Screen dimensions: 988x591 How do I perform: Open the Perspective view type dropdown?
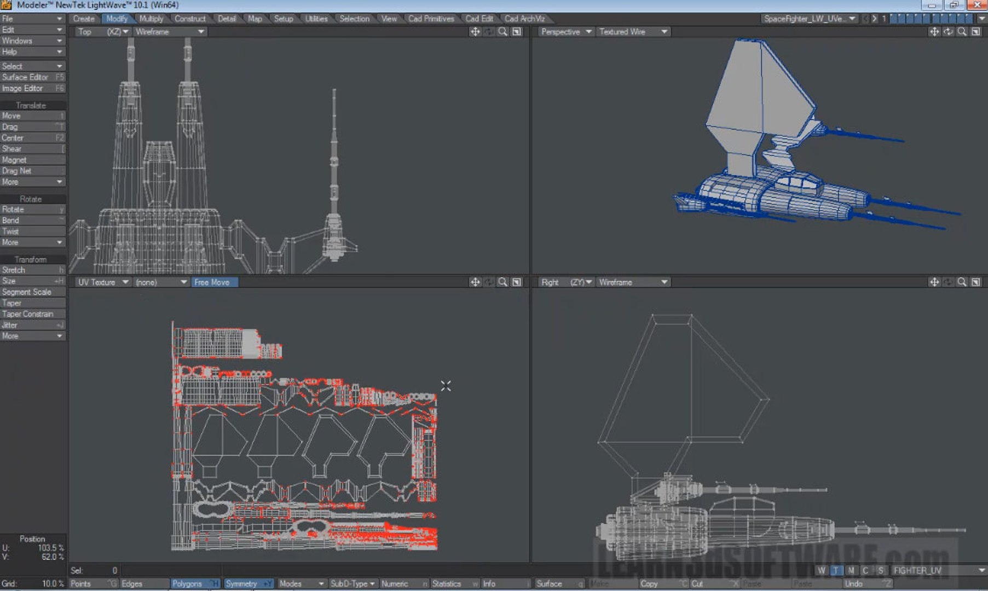coord(566,32)
